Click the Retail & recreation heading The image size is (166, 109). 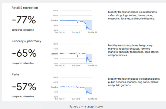[x=25, y=8]
